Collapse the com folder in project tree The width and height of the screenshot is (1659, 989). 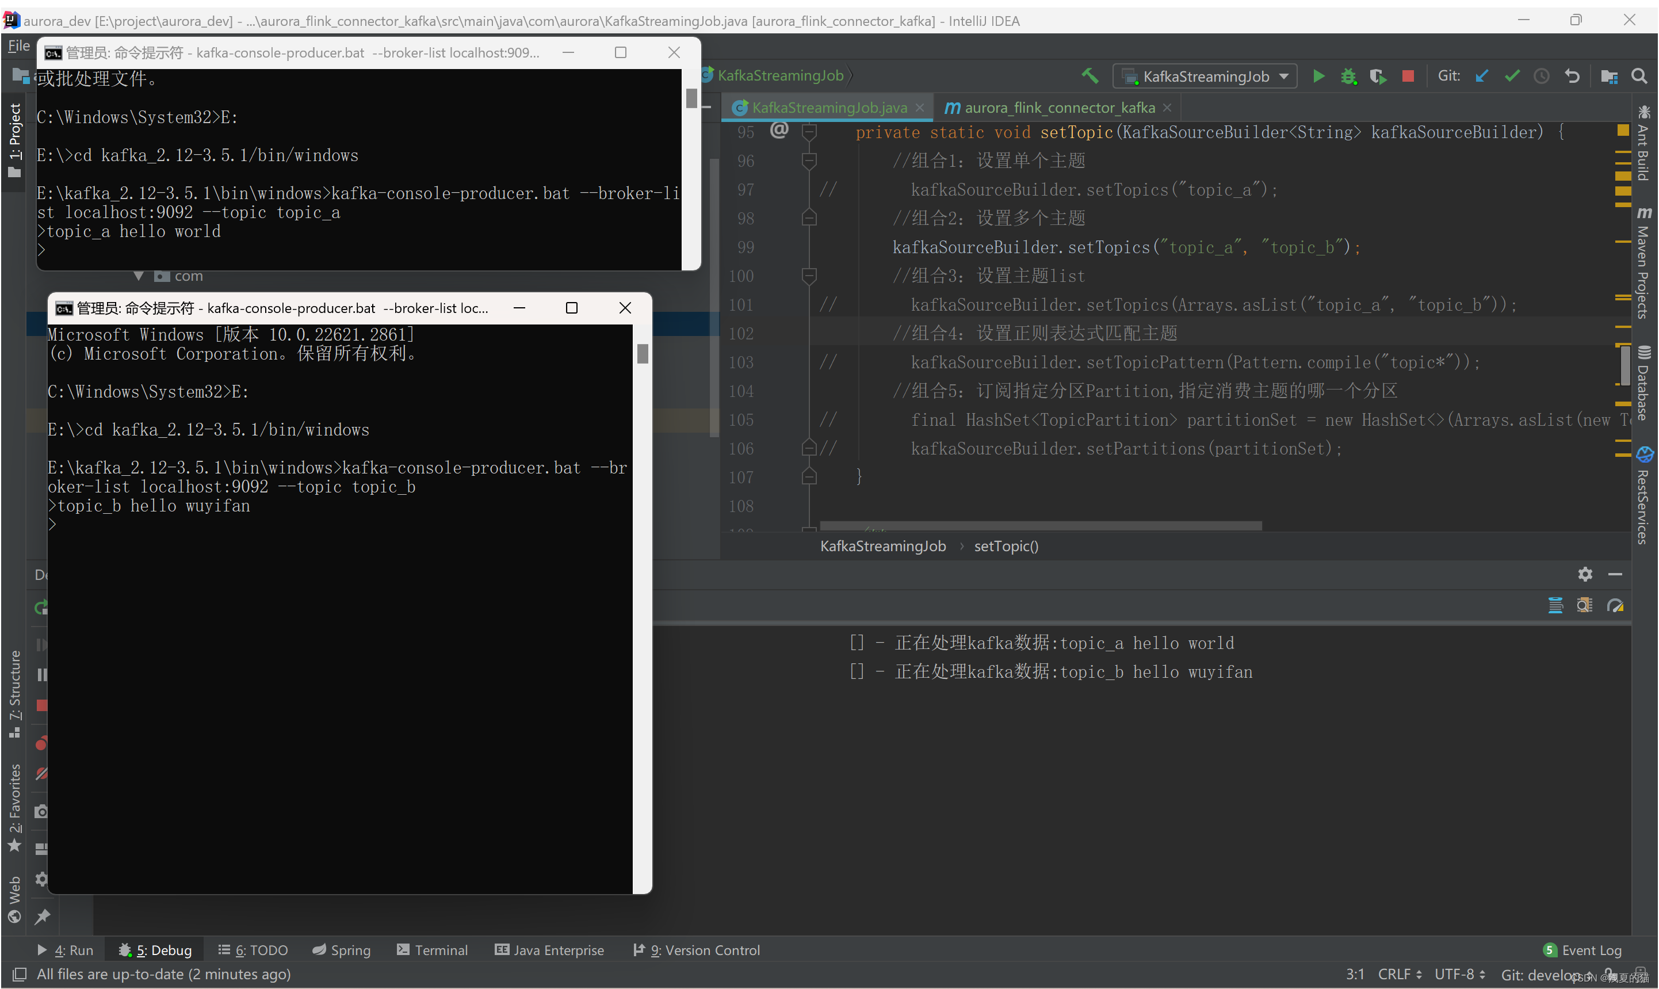(139, 276)
